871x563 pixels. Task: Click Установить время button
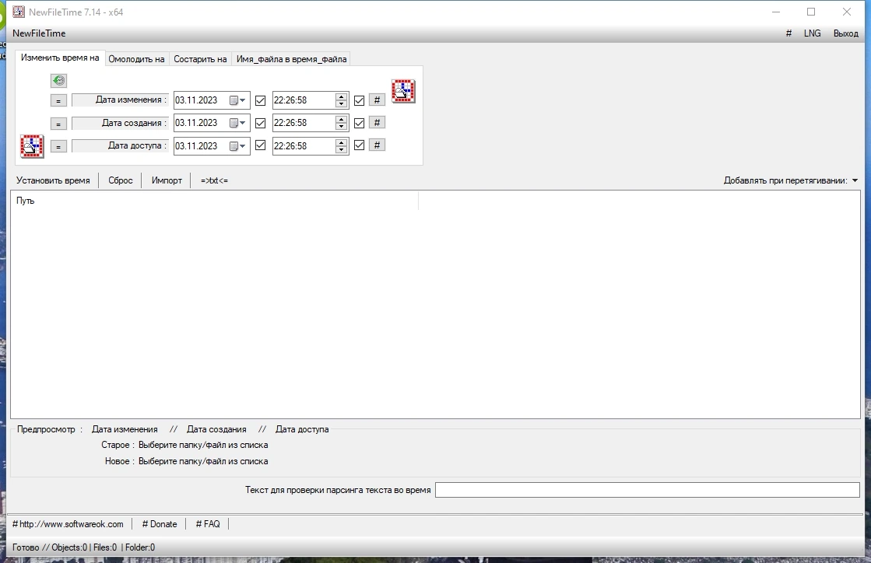pyautogui.click(x=53, y=180)
